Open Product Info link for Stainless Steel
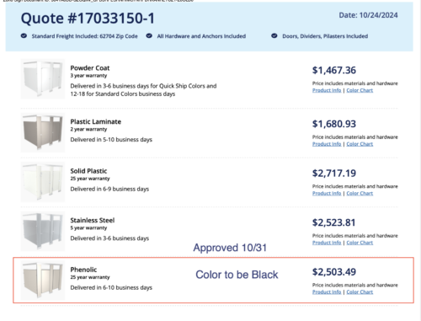The image size is (421, 321). (x=327, y=243)
